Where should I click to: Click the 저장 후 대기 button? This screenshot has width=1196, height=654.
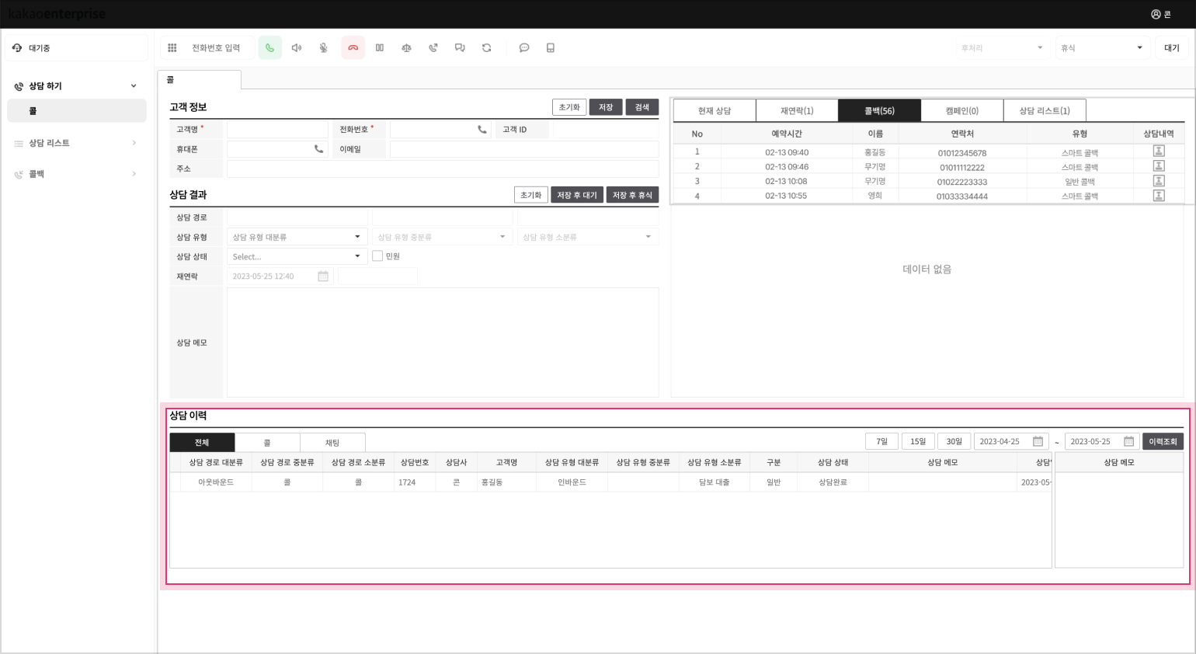[x=577, y=195]
